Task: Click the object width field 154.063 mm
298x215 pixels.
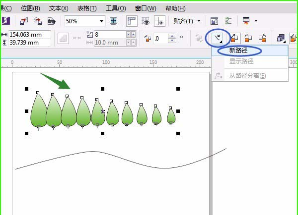Action: click(x=30, y=35)
